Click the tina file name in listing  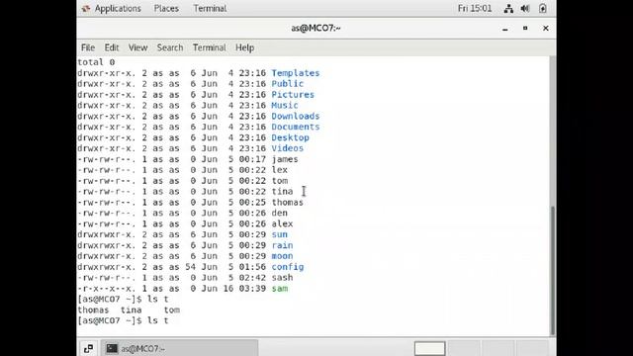tap(282, 191)
